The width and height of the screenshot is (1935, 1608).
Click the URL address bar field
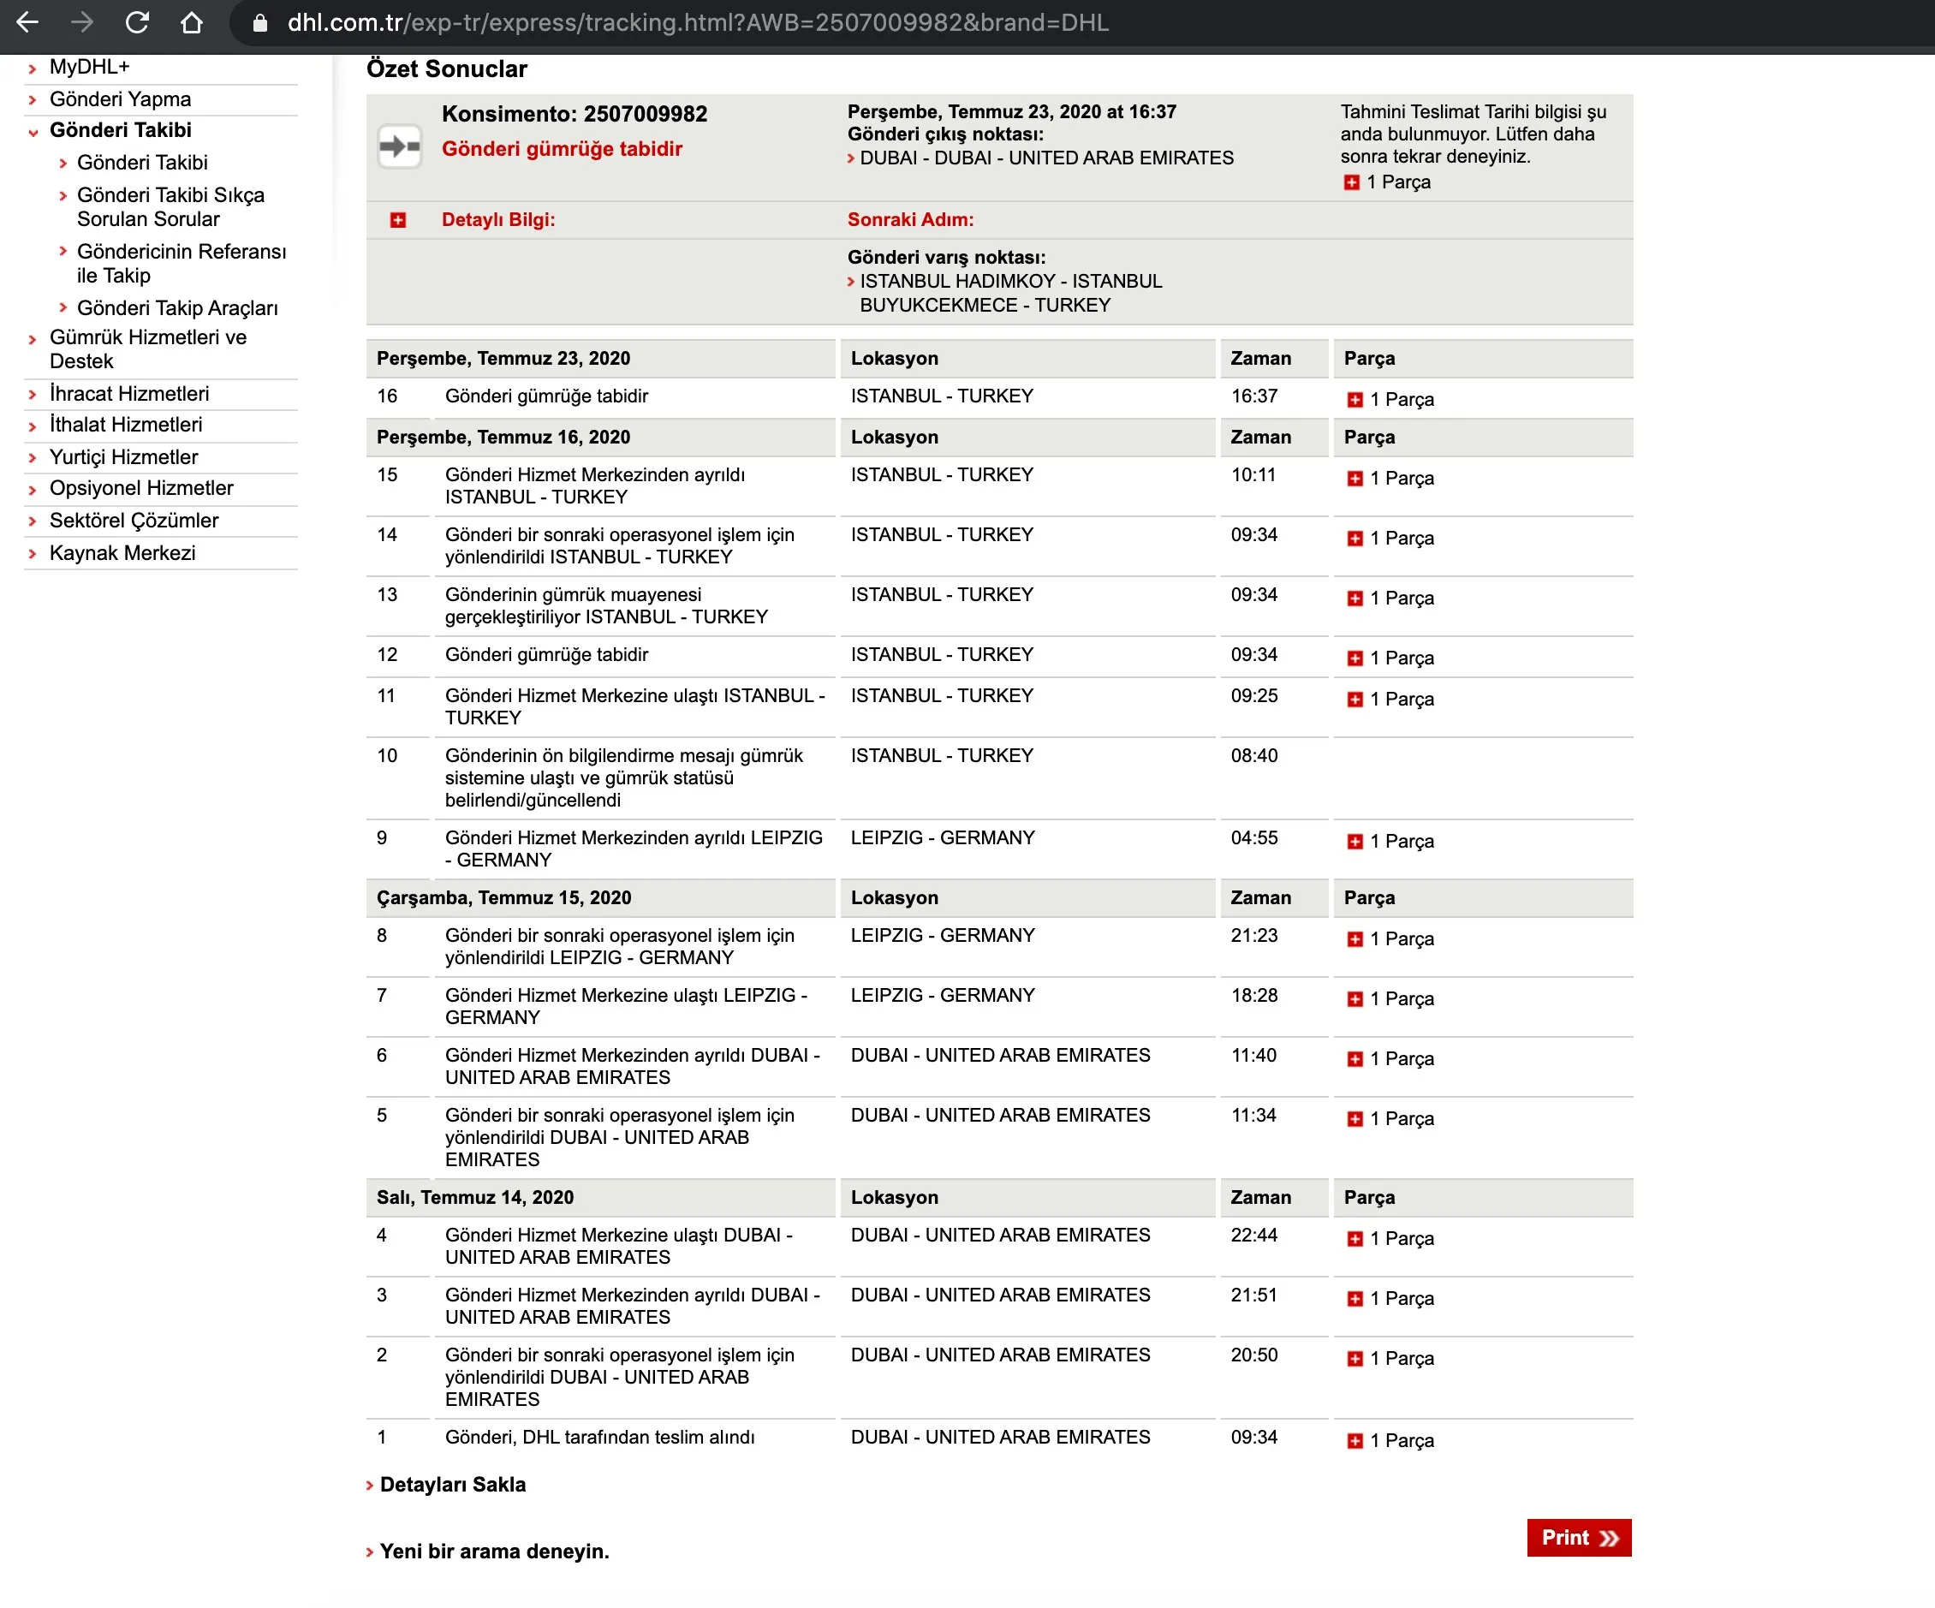698,22
